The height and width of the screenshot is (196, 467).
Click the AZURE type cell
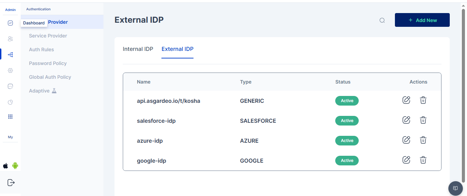(x=249, y=141)
